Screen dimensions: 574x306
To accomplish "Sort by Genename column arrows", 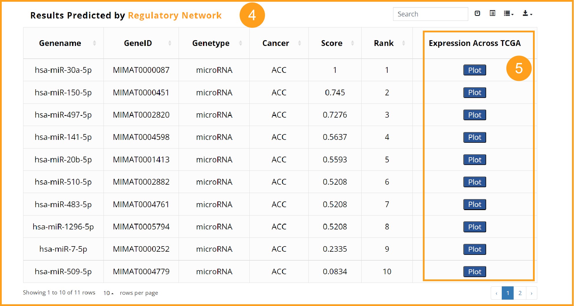I will click(95, 43).
